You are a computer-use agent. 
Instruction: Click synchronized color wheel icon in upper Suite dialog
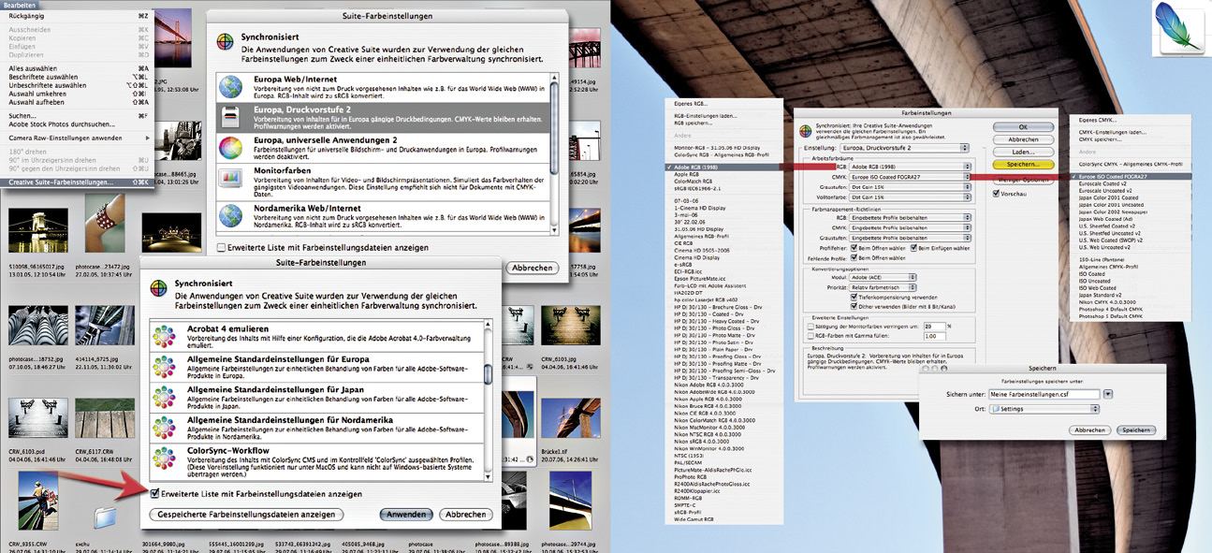[226, 42]
